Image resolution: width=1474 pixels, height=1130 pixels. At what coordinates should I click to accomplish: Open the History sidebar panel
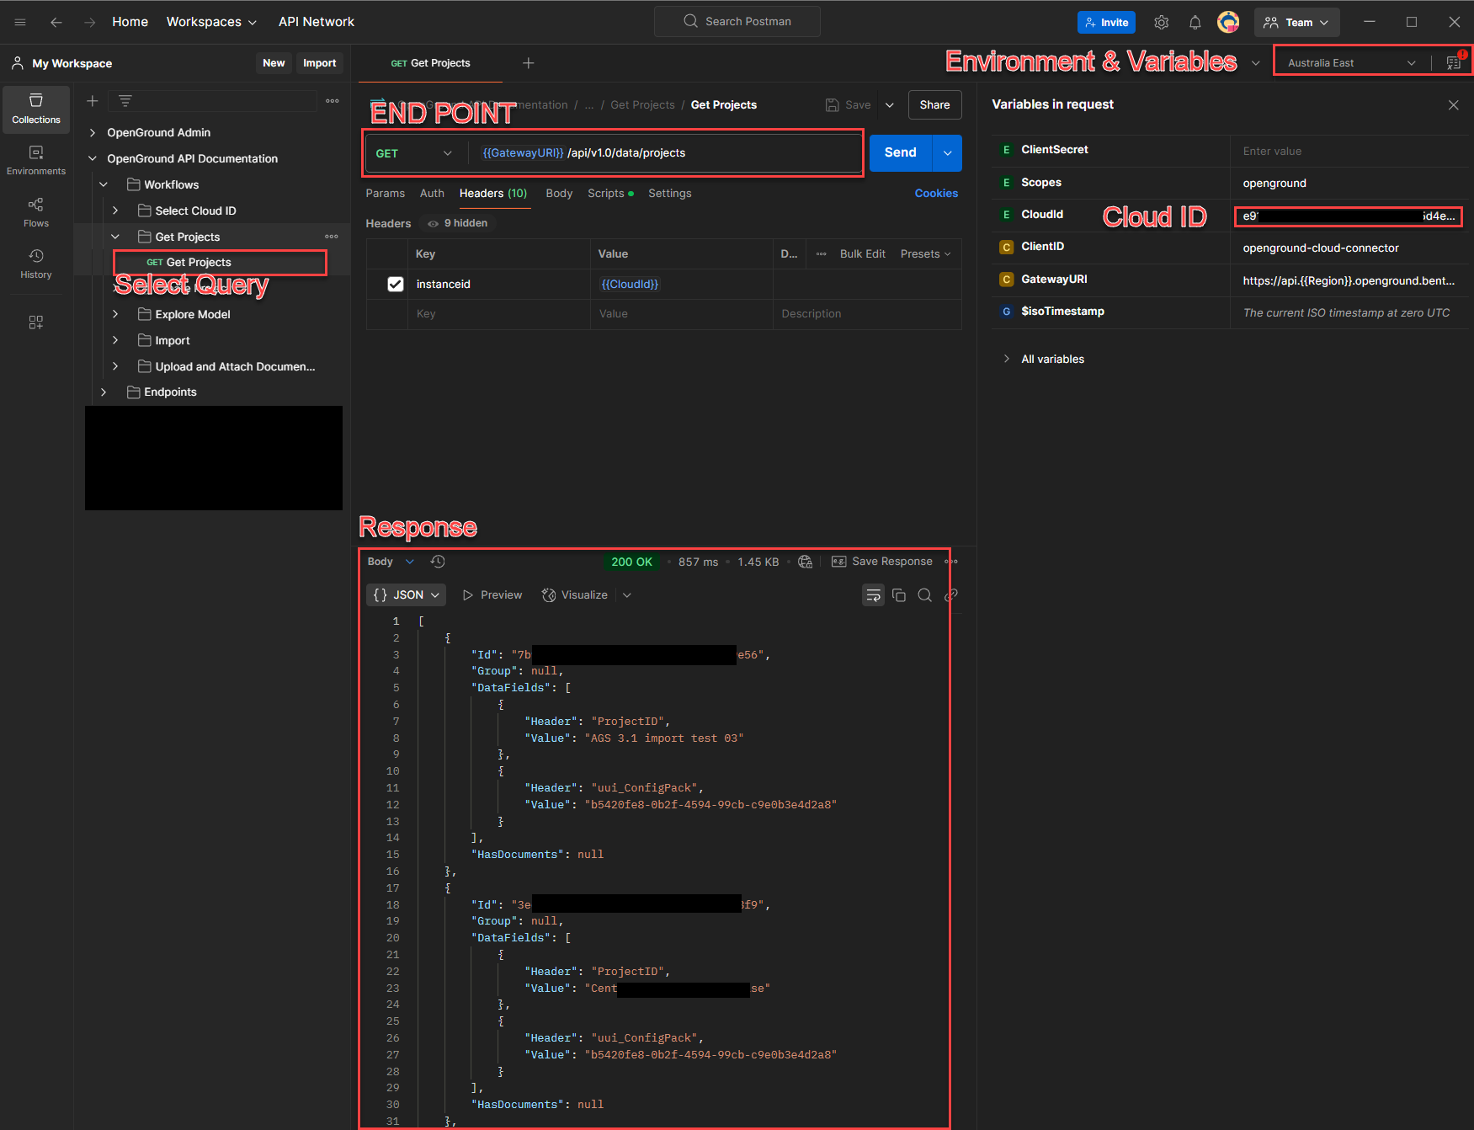(x=36, y=264)
